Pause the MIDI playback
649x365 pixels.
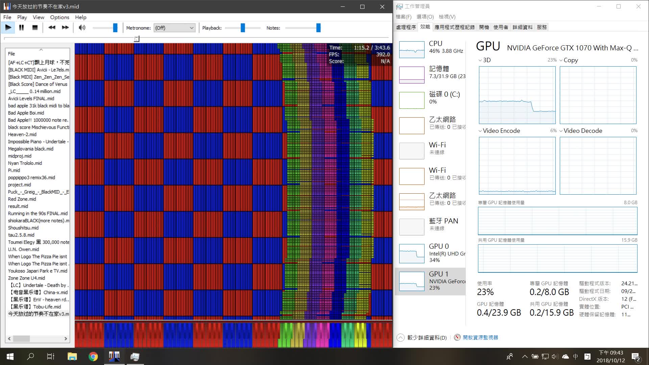click(x=21, y=28)
